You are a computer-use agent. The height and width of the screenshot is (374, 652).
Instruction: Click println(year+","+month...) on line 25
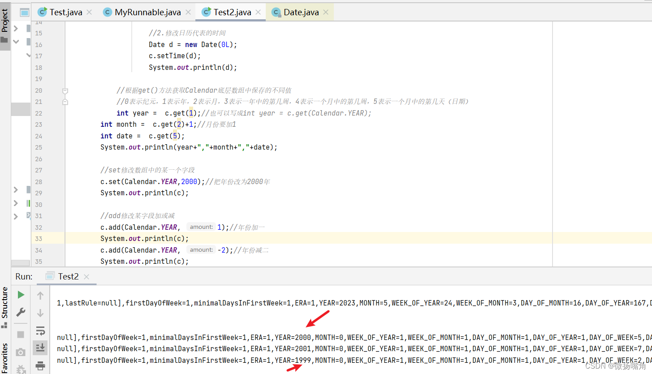coord(189,147)
